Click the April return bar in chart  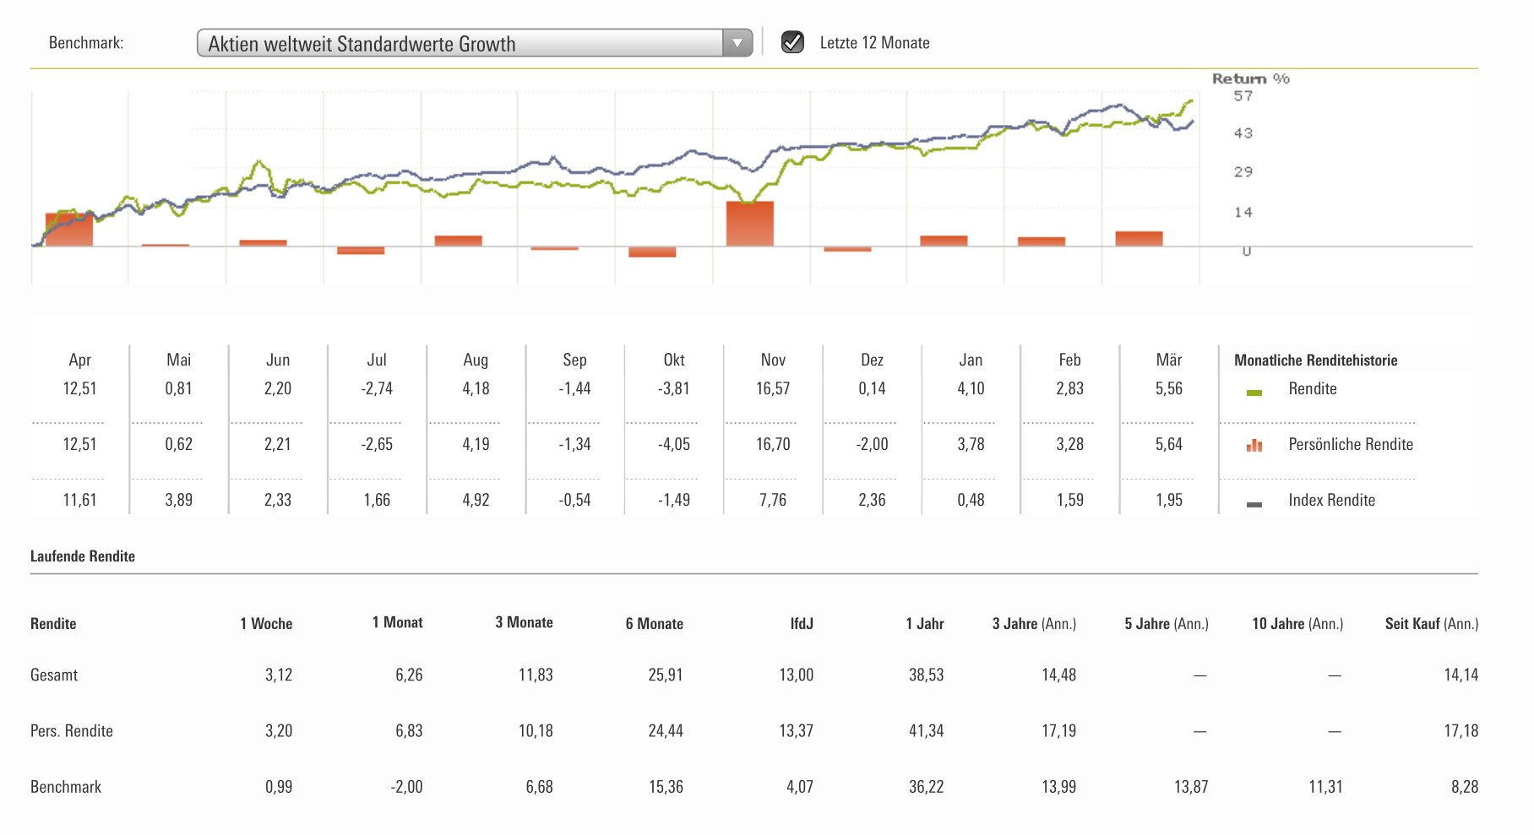(x=69, y=230)
